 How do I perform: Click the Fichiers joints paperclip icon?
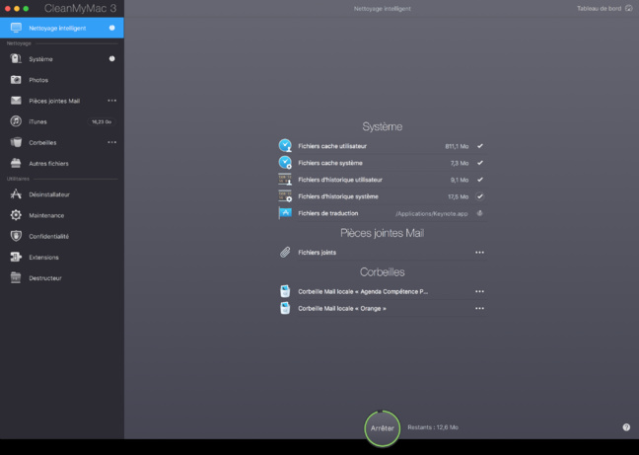(x=285, y=253)
